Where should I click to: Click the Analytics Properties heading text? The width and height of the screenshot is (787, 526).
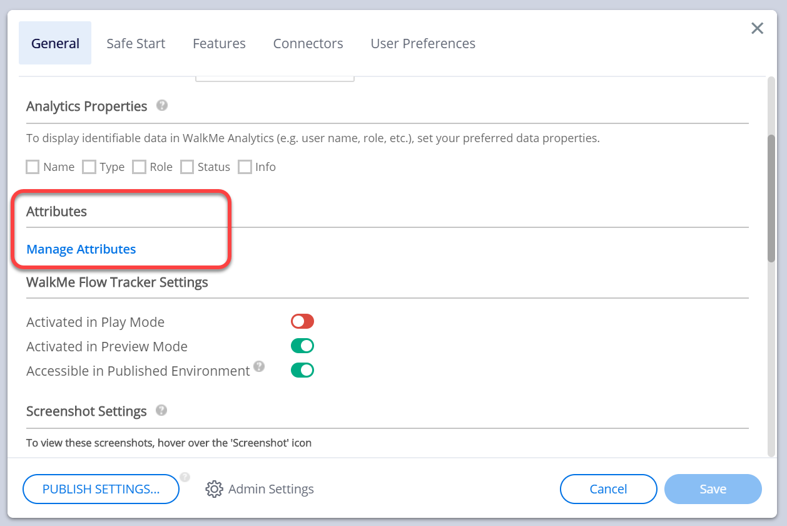point(87,106)
